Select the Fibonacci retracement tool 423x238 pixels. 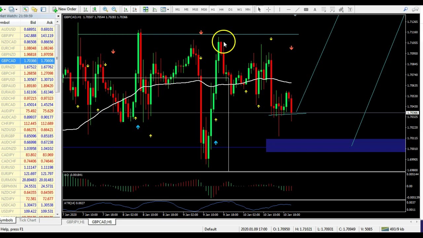(324, 9)
